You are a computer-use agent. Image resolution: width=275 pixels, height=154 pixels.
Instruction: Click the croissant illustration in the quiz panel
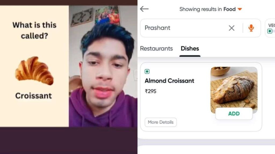(x=34, y=71)
